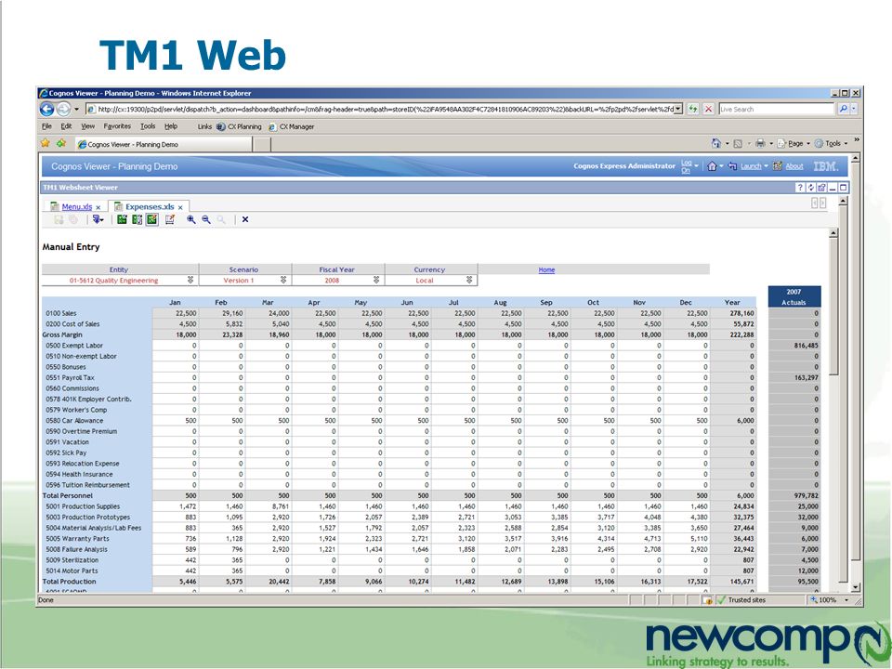892x669 pixels.
Task: Click the first green Recalculate icon
Action: point(122,219)
